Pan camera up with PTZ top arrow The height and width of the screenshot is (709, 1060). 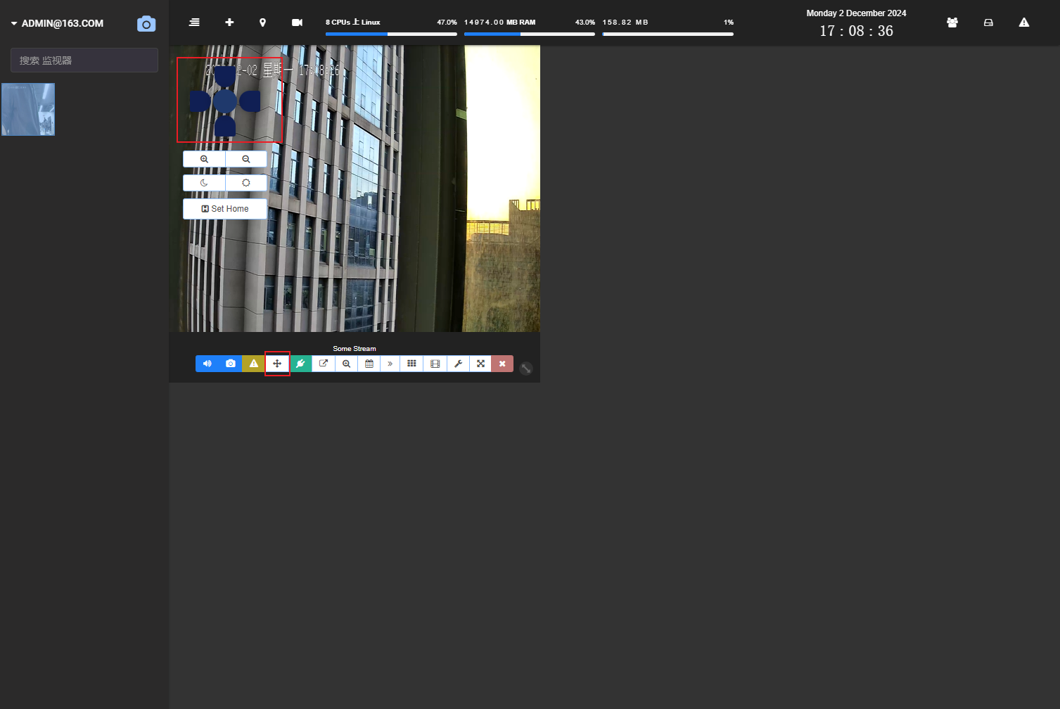(225, 76)
